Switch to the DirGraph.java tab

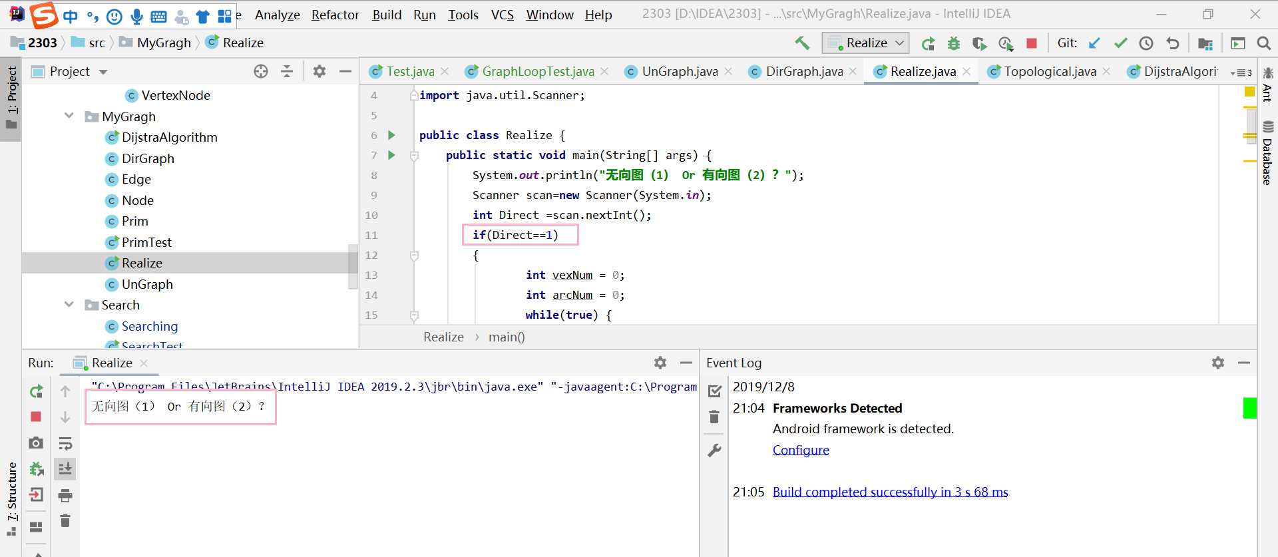[803, 71]
